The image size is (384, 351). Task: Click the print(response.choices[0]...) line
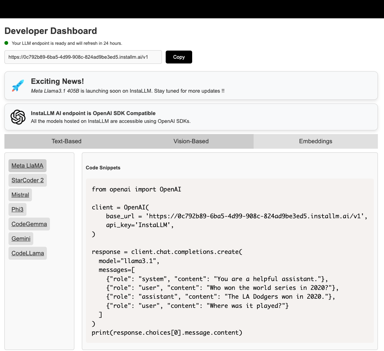[x=167, y=333]
